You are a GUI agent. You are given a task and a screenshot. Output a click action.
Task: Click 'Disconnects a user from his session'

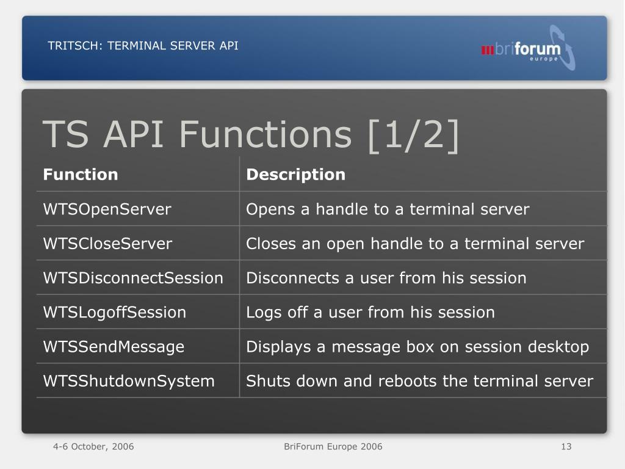click(x=386, y=278)
